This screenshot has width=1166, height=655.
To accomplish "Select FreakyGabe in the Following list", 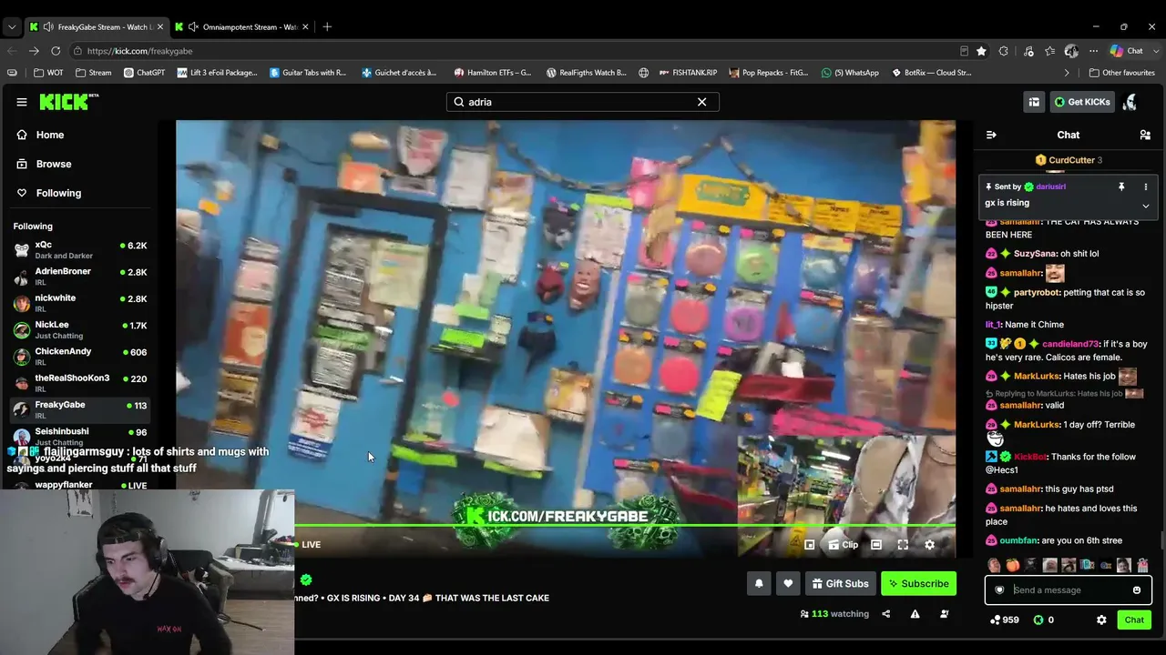I will click(80, 409).
